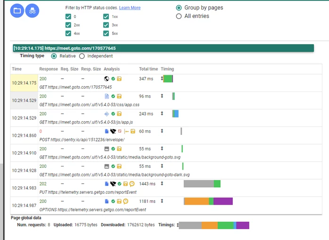Uncheck the 1xx status code filter

[x=106, y=17]
